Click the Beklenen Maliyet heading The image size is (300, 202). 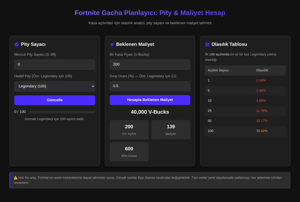tap(135, 44)
